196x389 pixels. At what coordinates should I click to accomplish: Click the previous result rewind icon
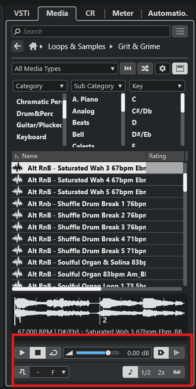pyautogui.click(x=128, y=68)
